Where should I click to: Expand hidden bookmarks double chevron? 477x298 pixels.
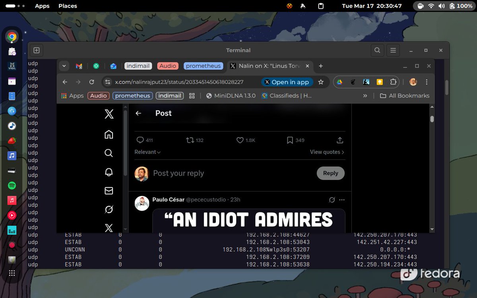[365, 96]
